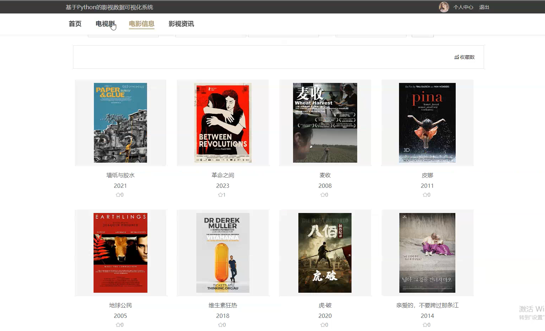
Task: Open the Korean elderly couple poster
Action: pyautogui.click(x=427, y=253)
